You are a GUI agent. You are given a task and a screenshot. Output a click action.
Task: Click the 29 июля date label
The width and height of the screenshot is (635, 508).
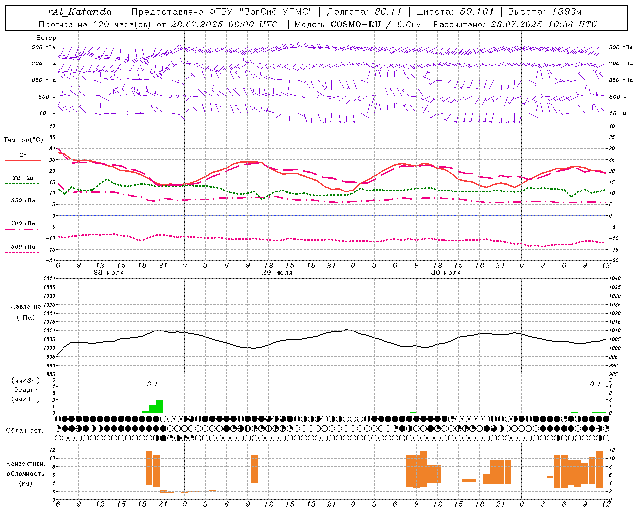point(277,273)
